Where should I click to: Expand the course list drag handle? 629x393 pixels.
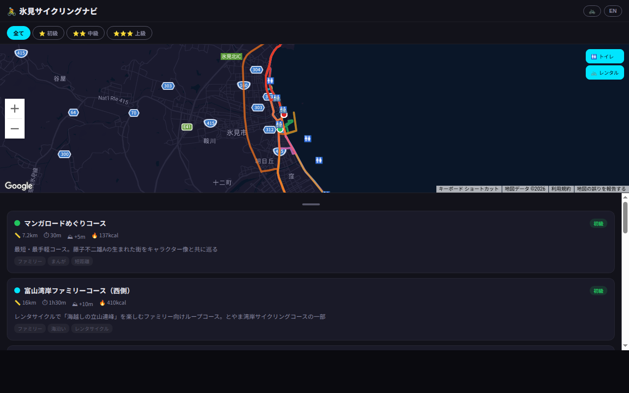tap(311, 204)
